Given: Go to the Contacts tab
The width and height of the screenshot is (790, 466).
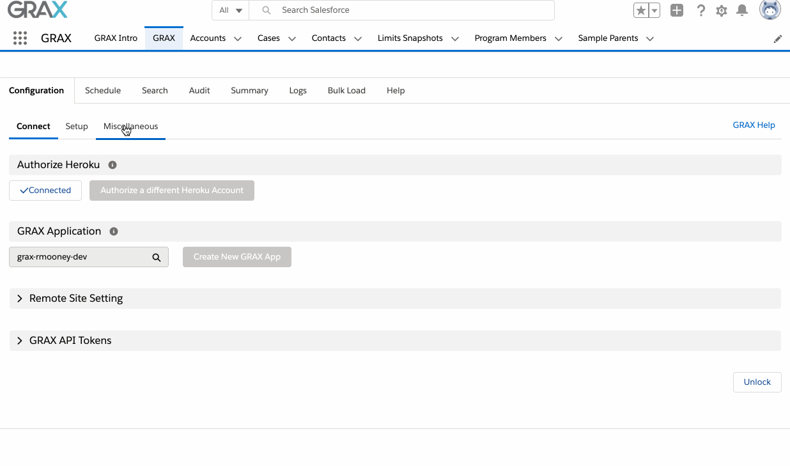Looking at the screenshot, I should coord(329,38).
